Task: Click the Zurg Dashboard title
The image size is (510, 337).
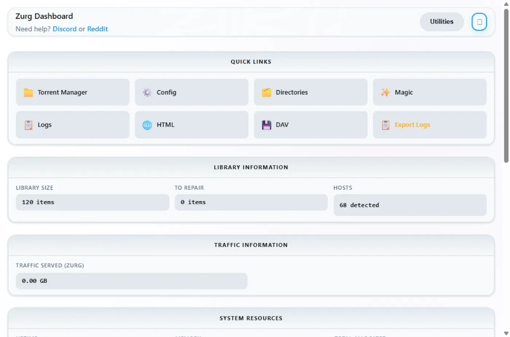Action: pos(44,16)
